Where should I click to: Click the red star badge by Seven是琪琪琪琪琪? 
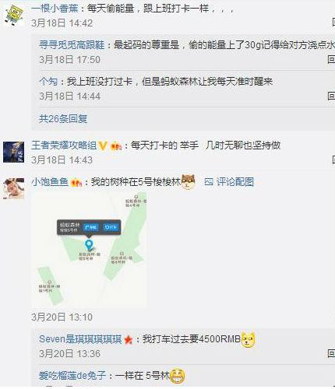coord(129,339)
